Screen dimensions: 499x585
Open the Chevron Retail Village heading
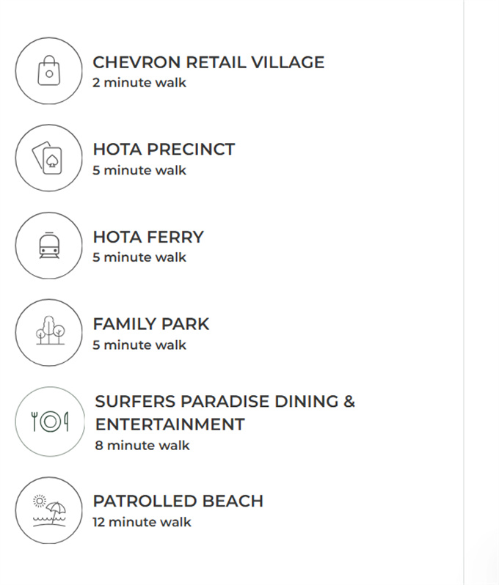[x=208, y=62]
